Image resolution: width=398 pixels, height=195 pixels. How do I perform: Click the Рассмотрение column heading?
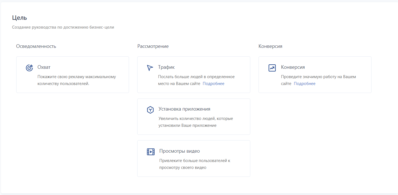153,46
